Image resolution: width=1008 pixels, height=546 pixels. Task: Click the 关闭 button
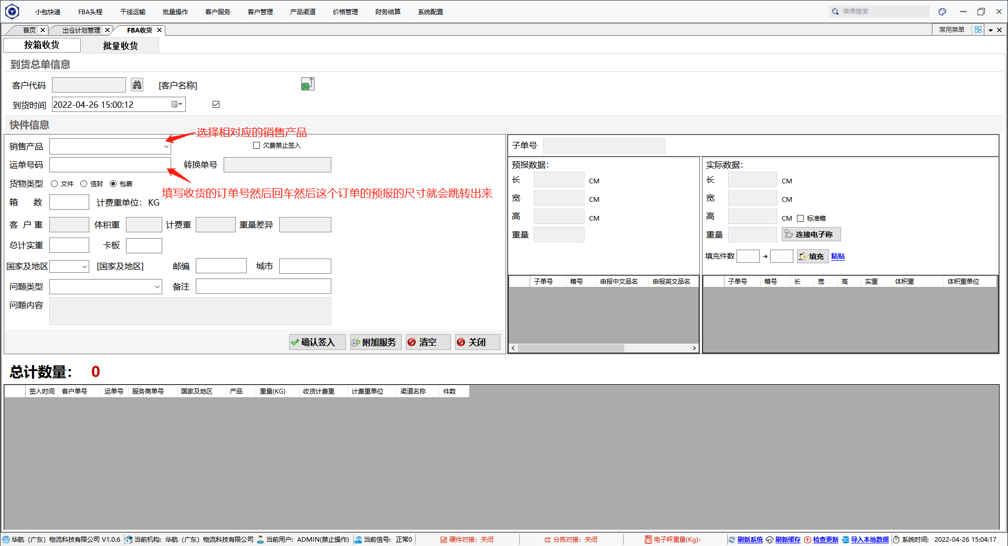coord(477,342)
